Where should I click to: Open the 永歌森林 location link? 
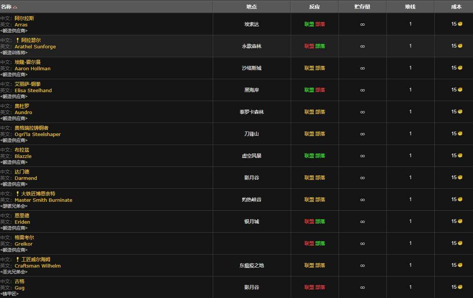251,46
